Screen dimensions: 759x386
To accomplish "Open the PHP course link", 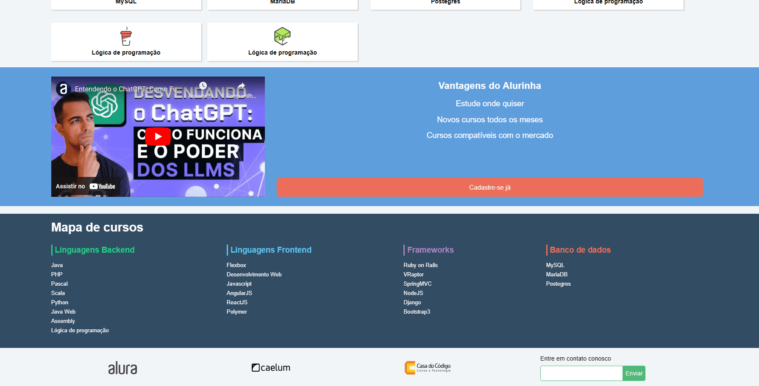I will [57, 274].
